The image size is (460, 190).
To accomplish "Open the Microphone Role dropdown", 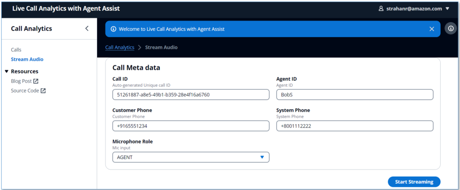I will [x=190, y=157].
